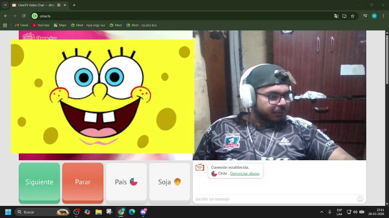389x218 pixels.
Task: Click the Conexión establecida message
Action: pyautogui.click(x=230, y=167)
